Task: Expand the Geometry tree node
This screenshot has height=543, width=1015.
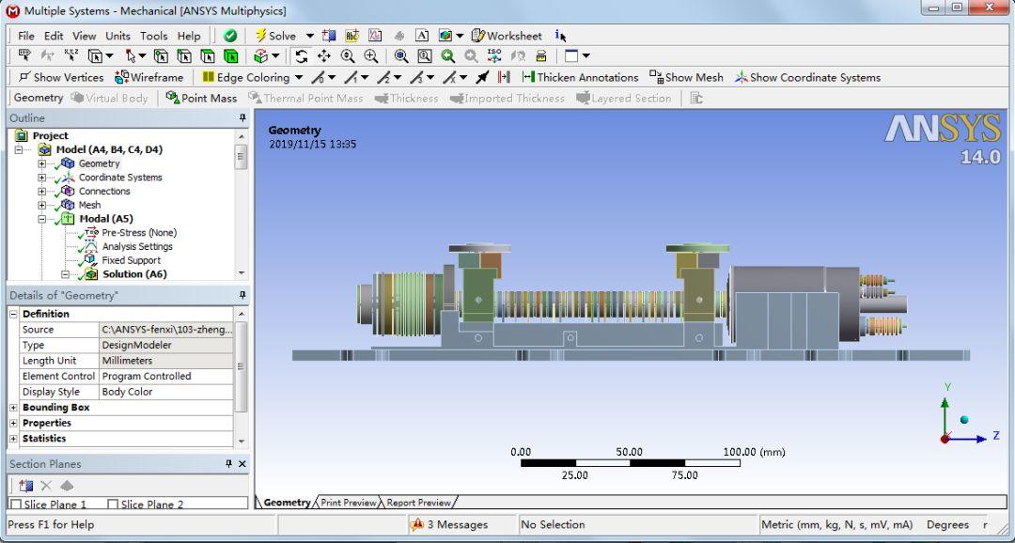Action: tap(42, 163)
